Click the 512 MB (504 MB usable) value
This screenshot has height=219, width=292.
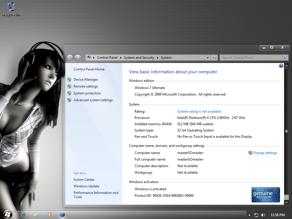tap(195, 124)
